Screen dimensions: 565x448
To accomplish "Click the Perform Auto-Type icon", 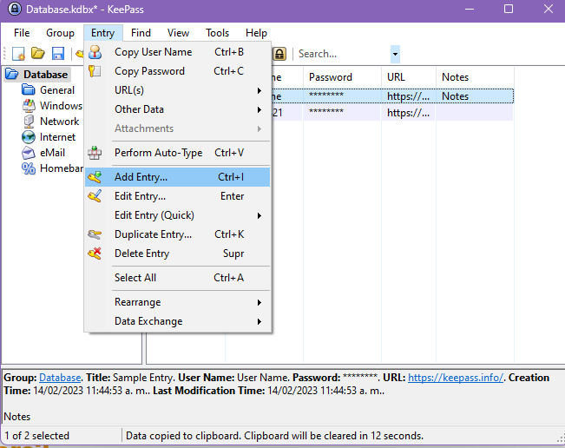I will (95, 153).
